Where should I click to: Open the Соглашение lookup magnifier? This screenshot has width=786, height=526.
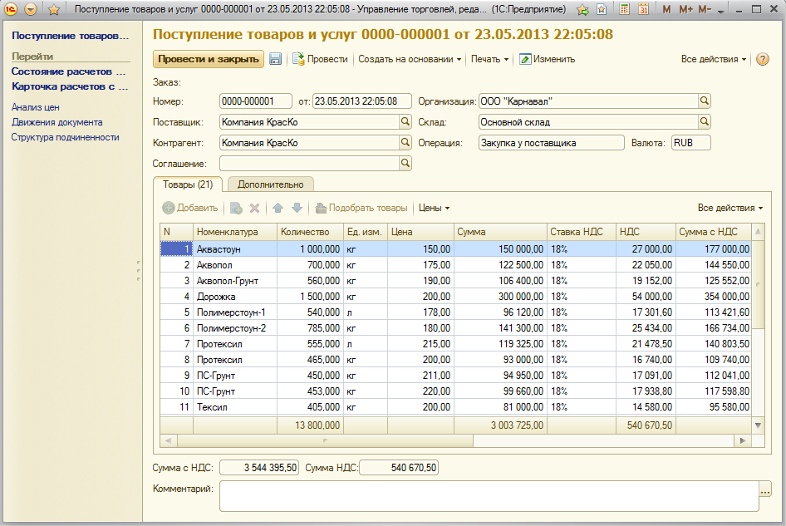pos(405,163)
